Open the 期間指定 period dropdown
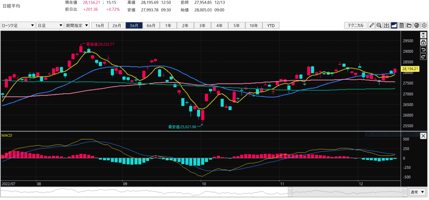This screenshot has height=200, width=429. pos(77,25)
